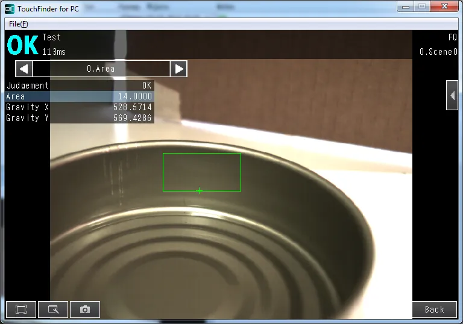
Task: Go to next inspection item arrow
Action: (x=178, y=69)
